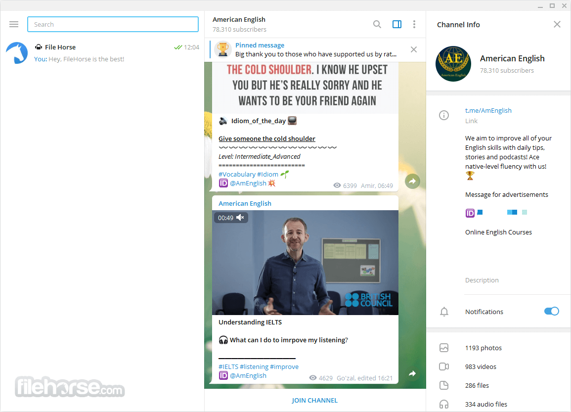Click the 12:04 message timestamp
The image size is (571, 412).
click(191, 47)
